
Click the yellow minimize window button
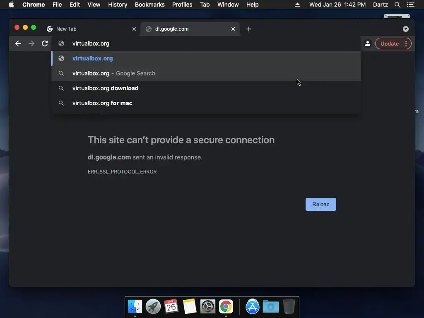(25, 27)
